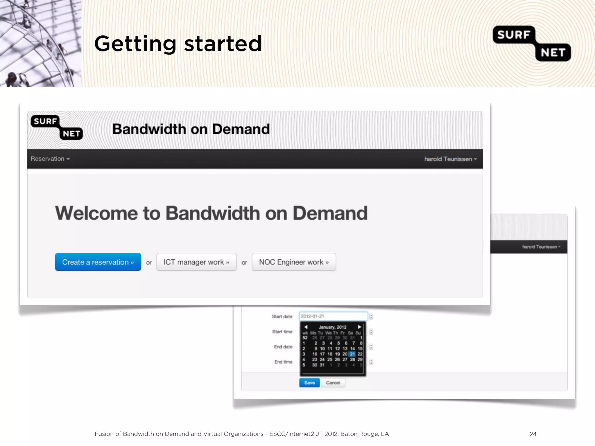Open harold Teunissen menu in back window
This screenshot has height=446, width=595.
click(x=541, y=247)
